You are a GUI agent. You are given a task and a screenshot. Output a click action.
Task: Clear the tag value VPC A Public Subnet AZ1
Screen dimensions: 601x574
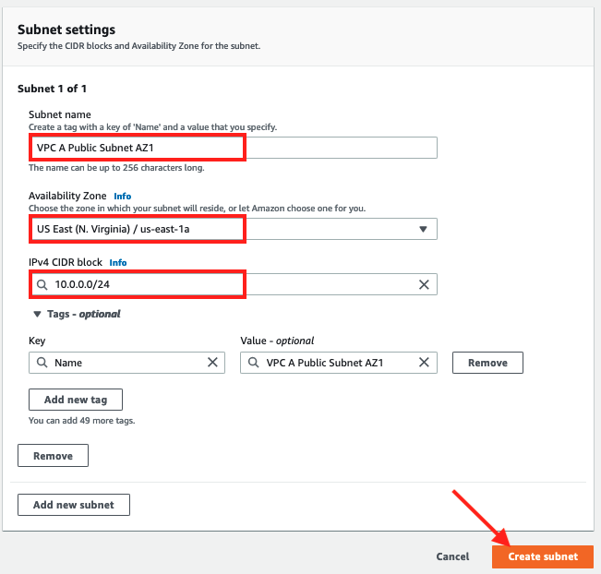424,363
